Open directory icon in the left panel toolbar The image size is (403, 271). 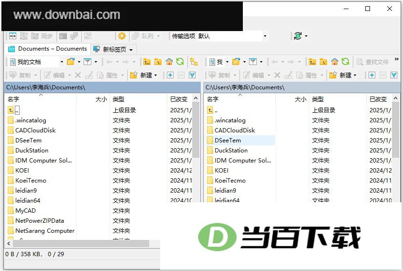[x=70, y=62]
